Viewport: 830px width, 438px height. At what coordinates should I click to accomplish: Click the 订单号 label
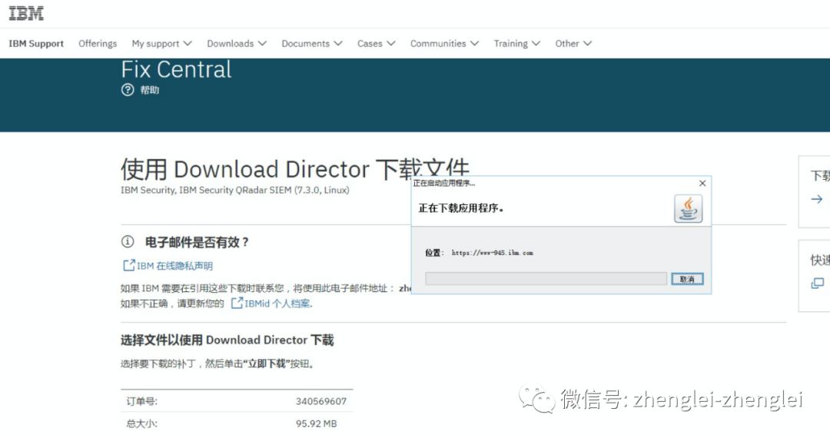point(141,401)
